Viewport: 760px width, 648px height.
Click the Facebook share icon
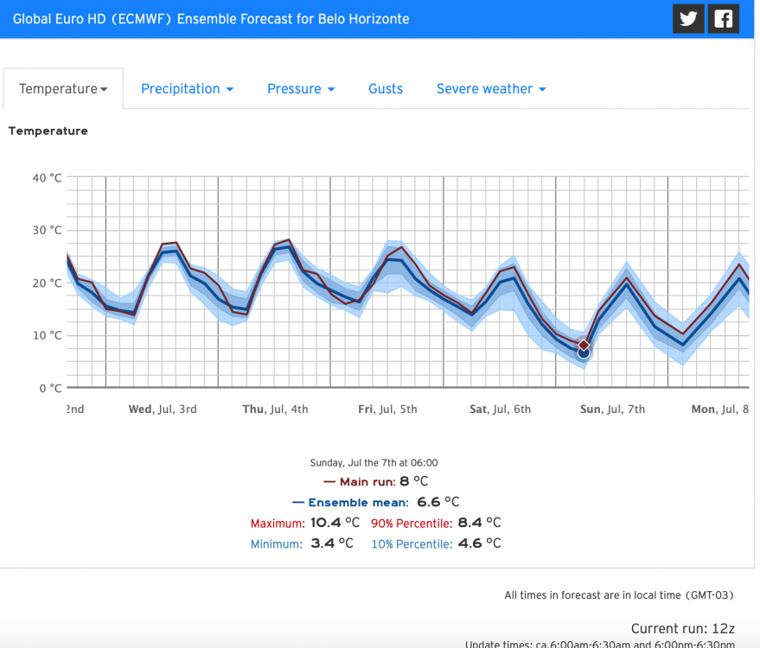pyautogui.click(x=723, y=19)
